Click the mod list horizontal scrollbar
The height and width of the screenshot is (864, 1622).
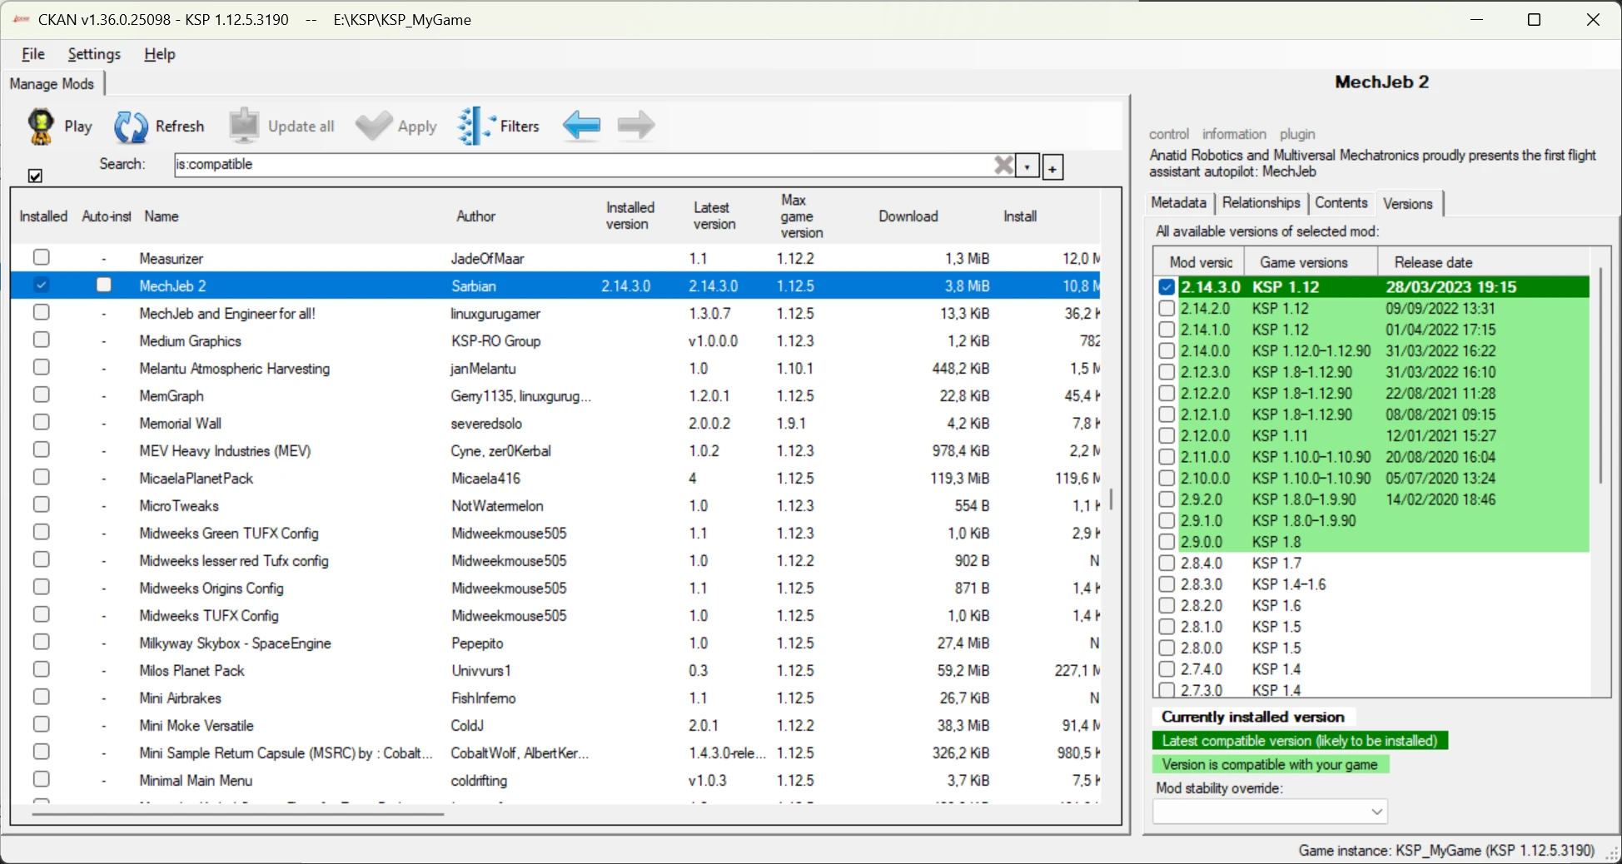tap(238, 813)
